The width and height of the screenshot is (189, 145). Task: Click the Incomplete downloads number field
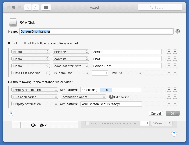[x=145, y=123]
